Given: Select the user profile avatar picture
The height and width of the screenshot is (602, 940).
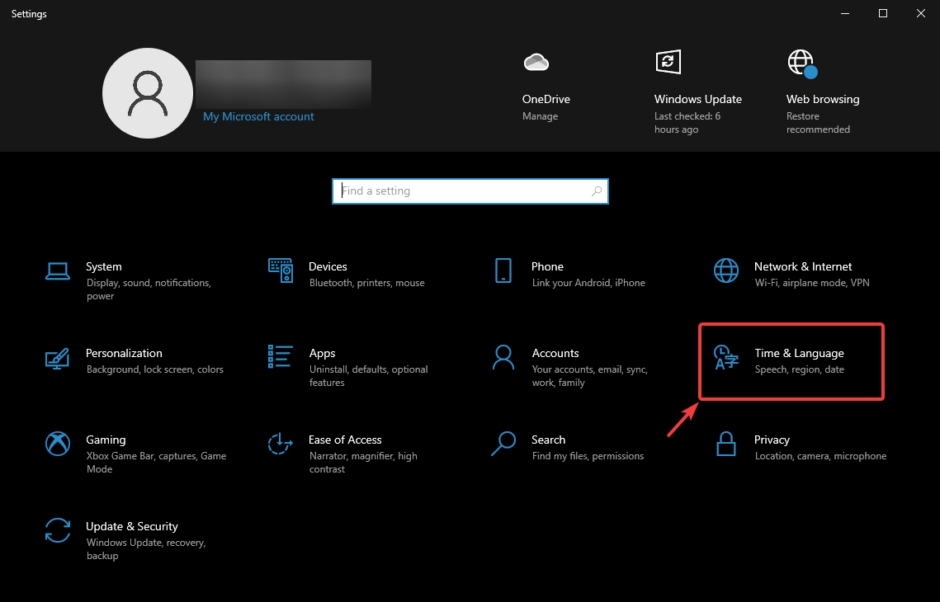Looking at the screenshot, I should point(148,93).
